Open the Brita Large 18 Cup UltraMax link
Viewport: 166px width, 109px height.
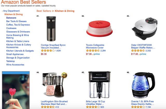tap(95, 103)
